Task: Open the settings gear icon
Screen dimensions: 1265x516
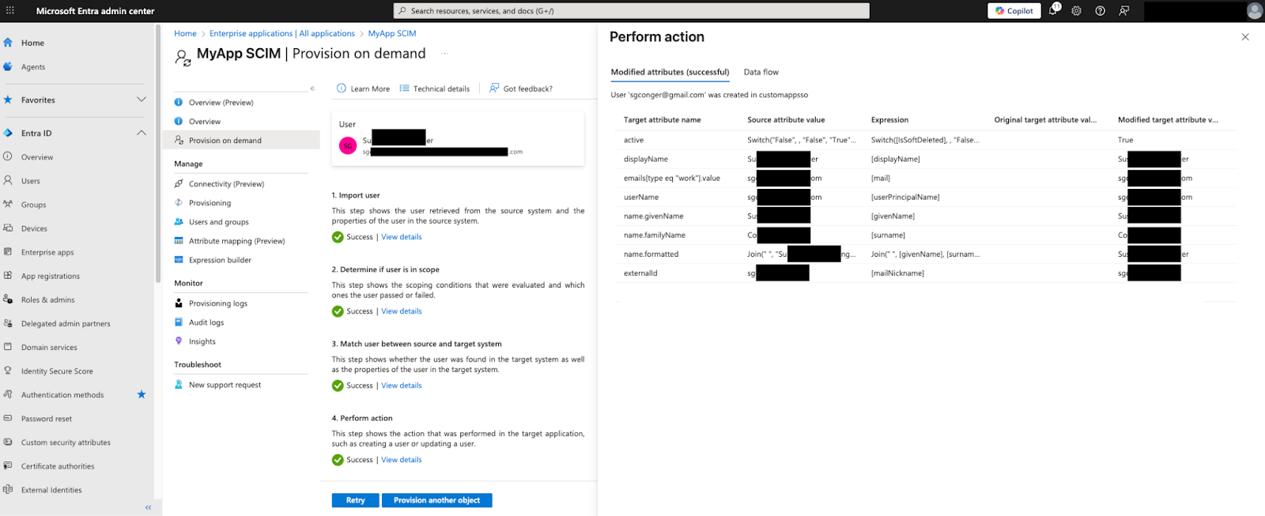Action: click(1076, 11)
